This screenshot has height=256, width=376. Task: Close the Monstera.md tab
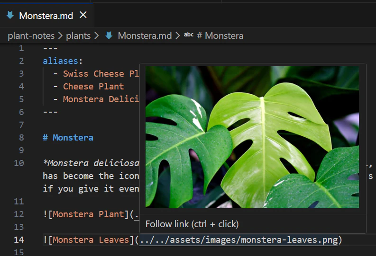pyautogui.click(x=83, y=15)
